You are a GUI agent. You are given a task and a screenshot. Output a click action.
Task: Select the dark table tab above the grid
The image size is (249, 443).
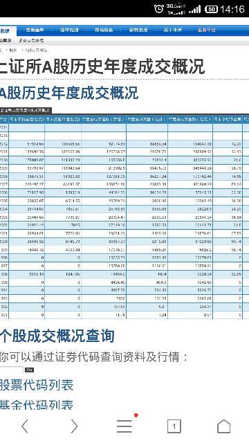tap(26, 111)
